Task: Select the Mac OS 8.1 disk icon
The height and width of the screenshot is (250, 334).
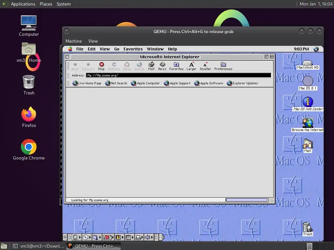Action: pyautogui.click(x=308, y=83)
